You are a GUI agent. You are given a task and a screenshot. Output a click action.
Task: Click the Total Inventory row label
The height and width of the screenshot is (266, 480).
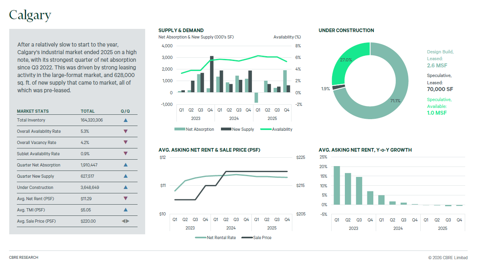point(31,120)
